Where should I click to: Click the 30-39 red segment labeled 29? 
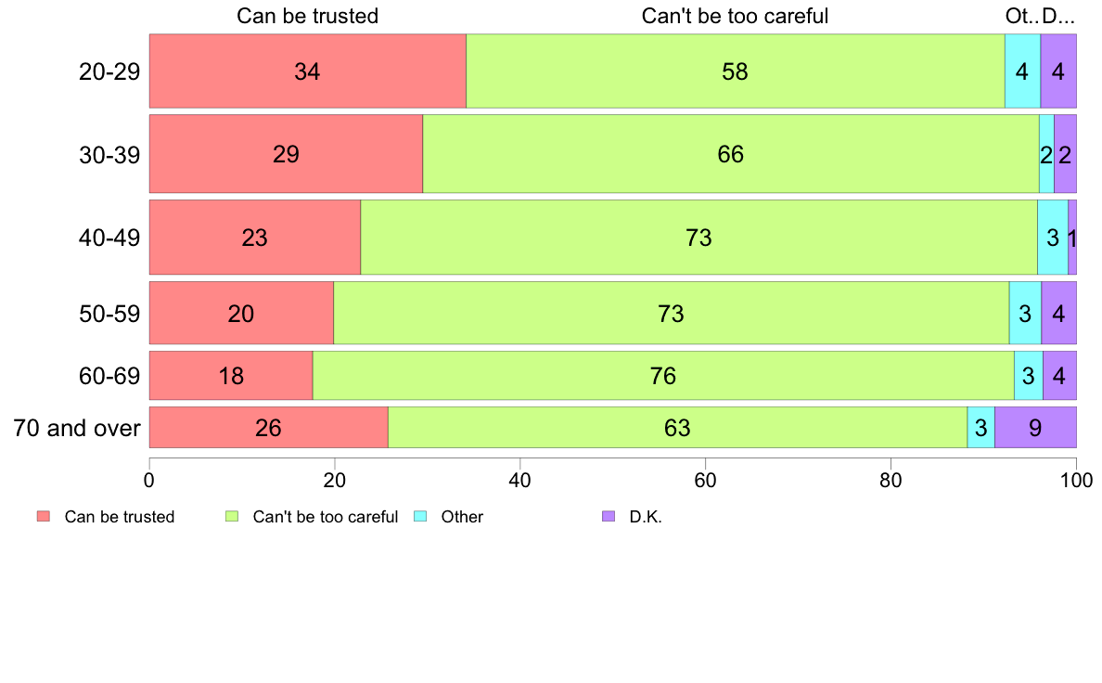[286, 154]
